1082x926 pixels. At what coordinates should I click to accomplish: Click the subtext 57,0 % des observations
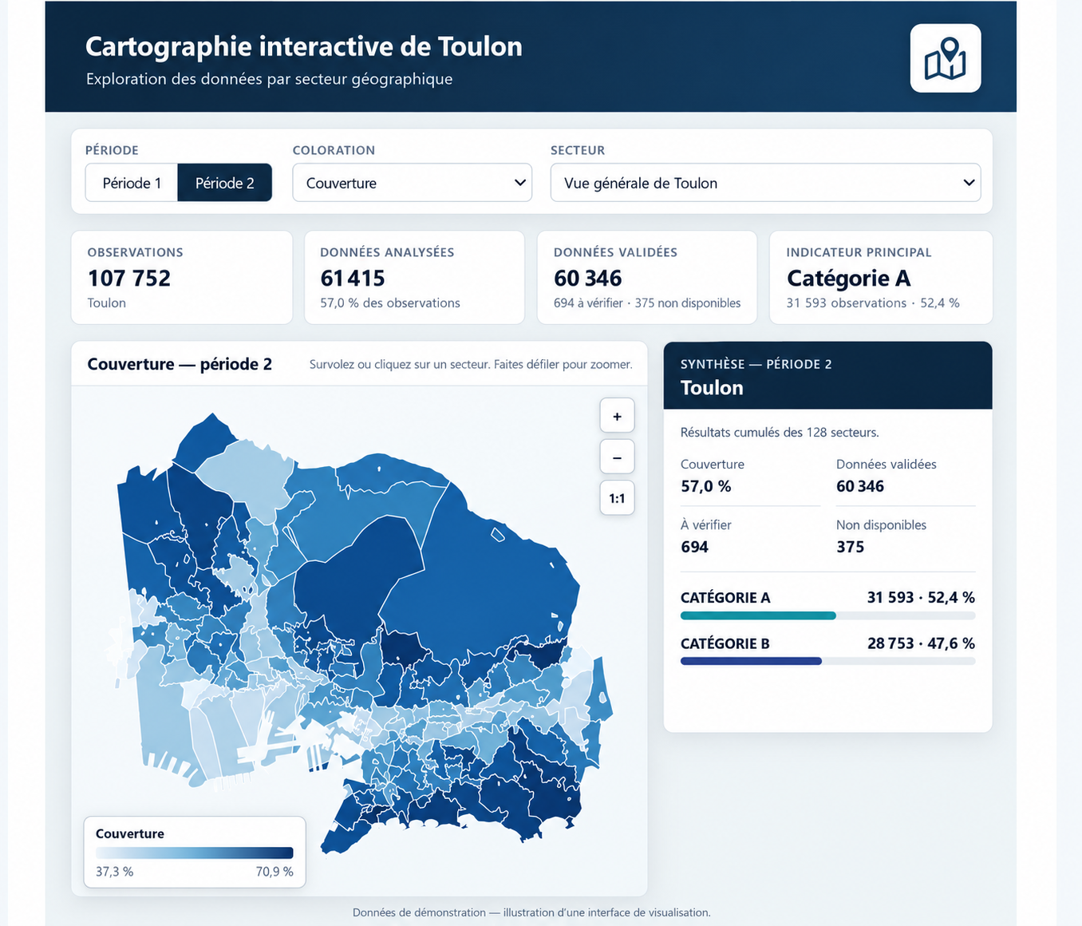[x=390, y=303]
